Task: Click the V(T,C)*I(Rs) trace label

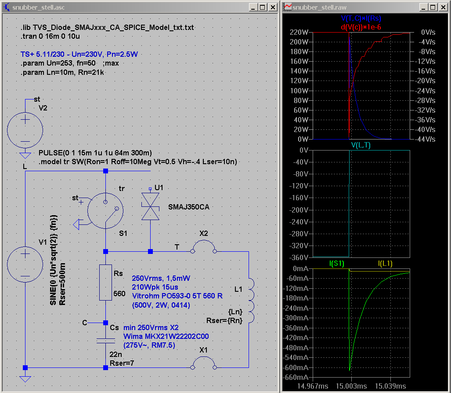Action: click(x=361, y=18)
